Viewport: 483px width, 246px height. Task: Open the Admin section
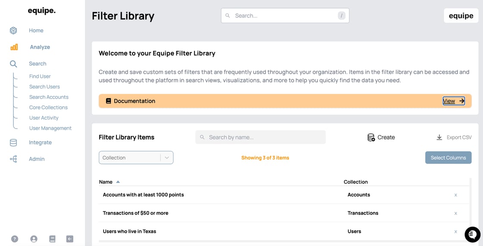[37, 159]
